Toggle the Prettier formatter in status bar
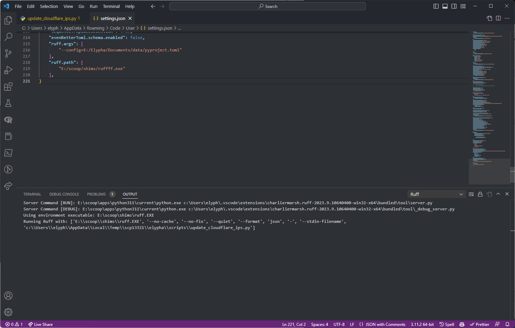The width and height of the screenshot is (515, 328). [480, 324]
